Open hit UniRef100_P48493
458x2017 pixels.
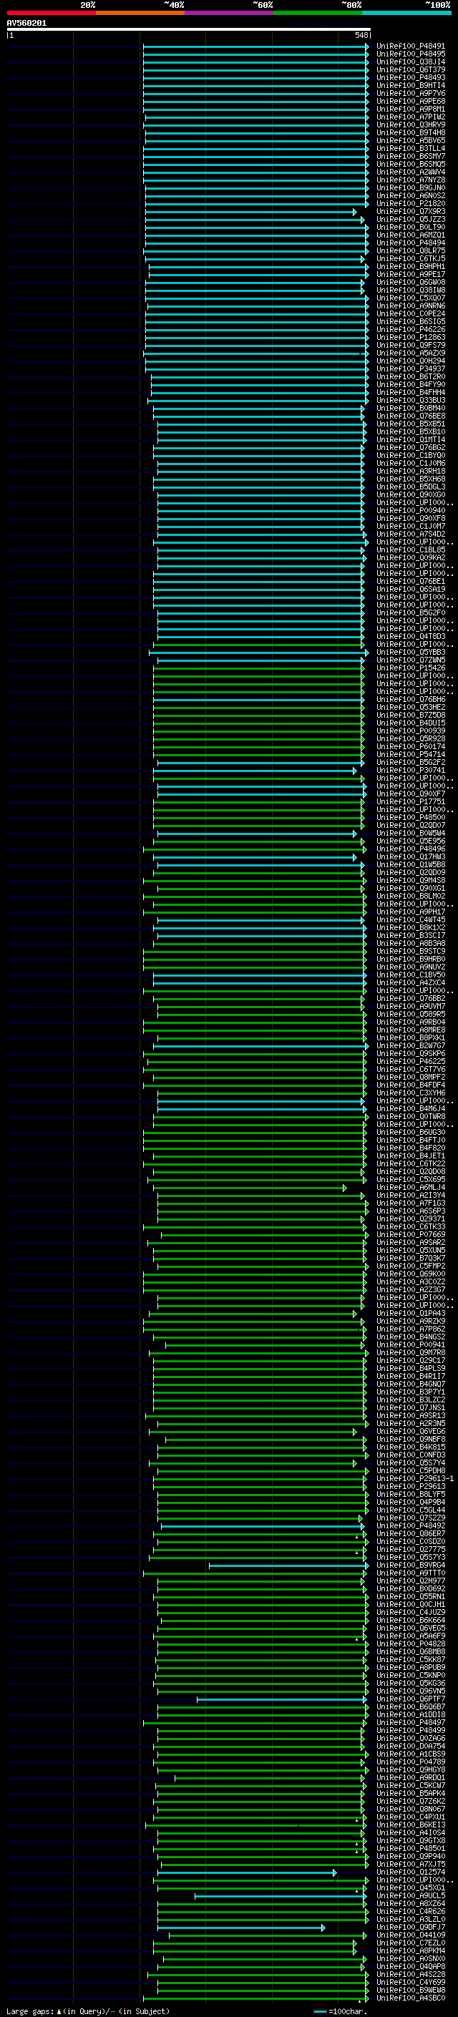click(x=410, y=77)
